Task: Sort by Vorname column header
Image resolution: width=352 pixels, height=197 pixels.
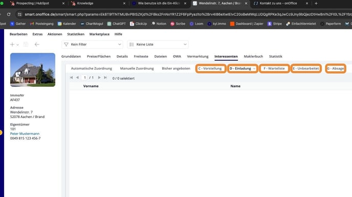Action: [x=91, y=86]
